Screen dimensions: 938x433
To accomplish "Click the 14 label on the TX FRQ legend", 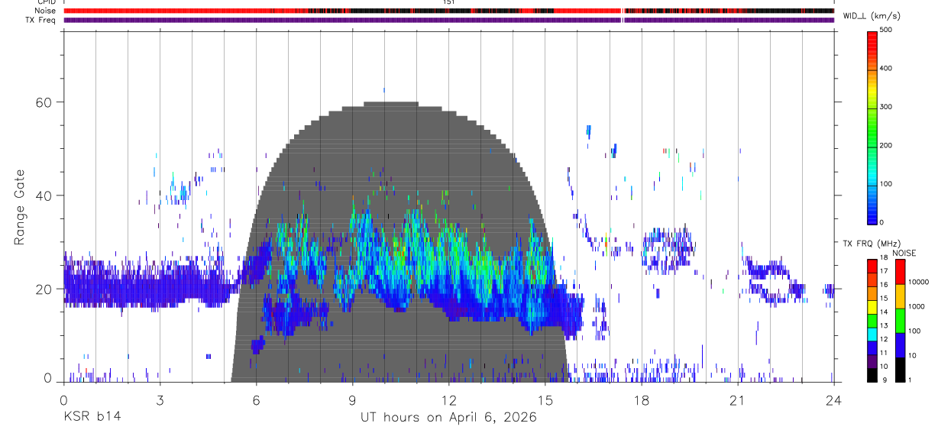I will [x=883, y=312].
